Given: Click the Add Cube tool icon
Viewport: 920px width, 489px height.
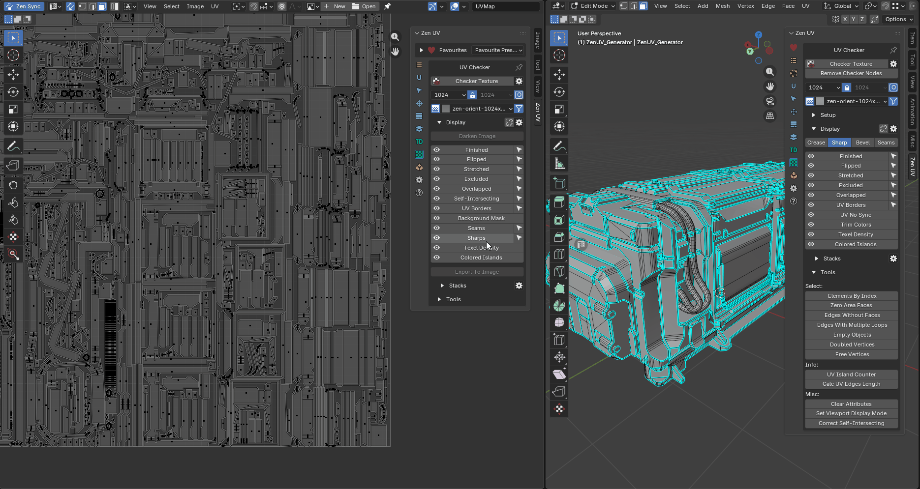Looking at the screenshot, I should pos(559,183).
